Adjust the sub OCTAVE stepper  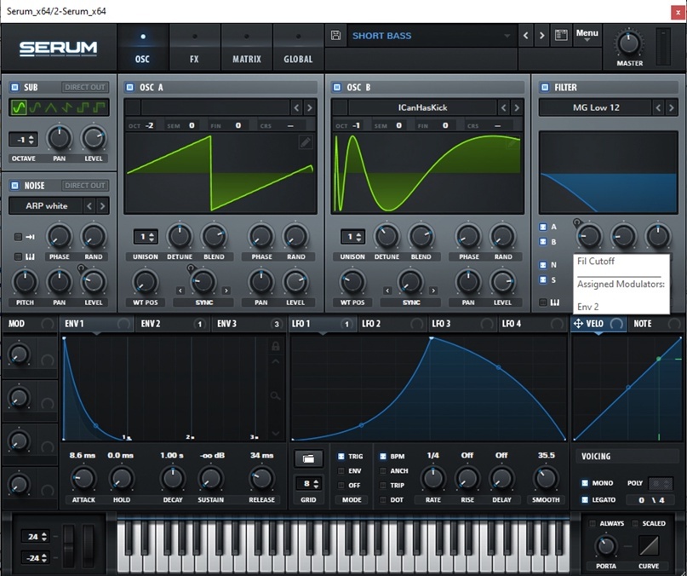pyautogui.click(x=23, y=140)
